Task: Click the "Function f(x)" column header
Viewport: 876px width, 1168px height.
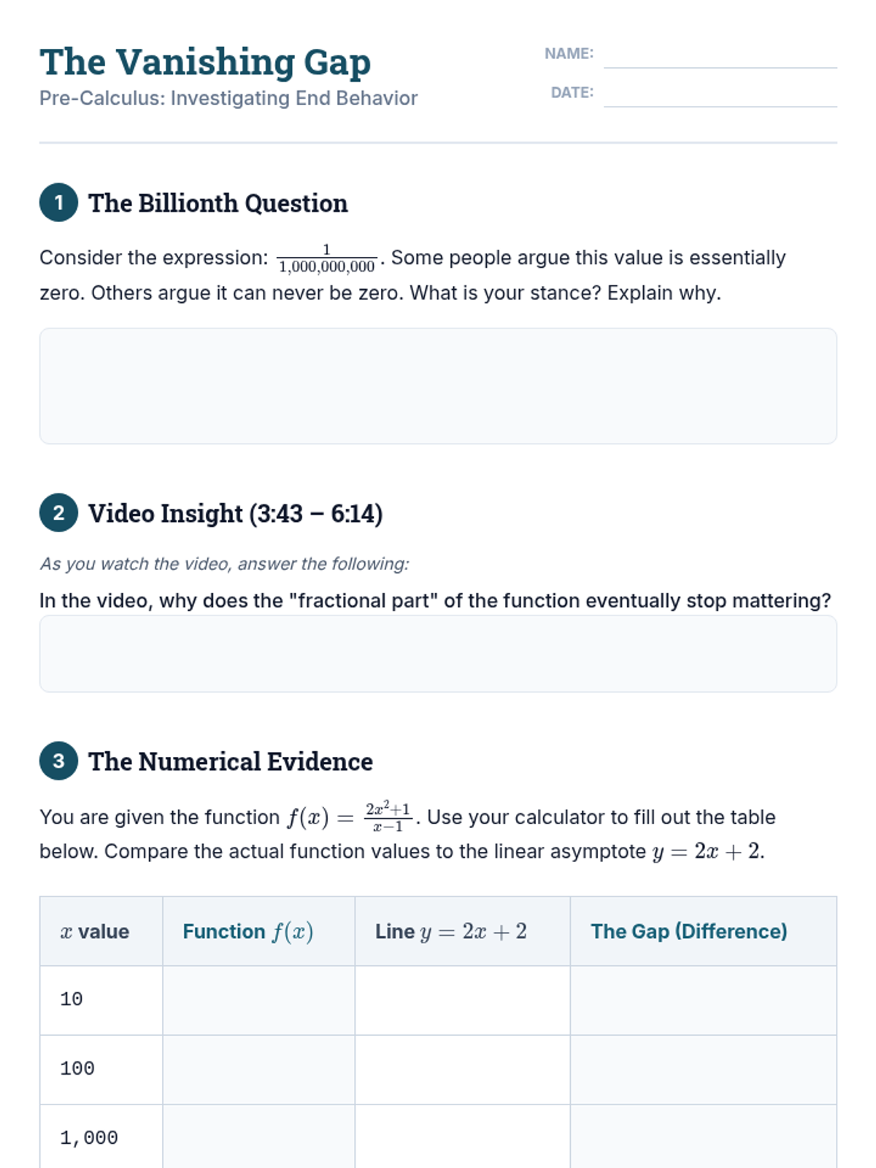Action: (x=248, y=931)
